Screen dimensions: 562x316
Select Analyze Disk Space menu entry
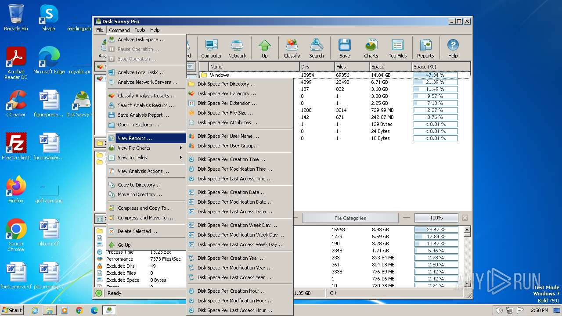click(147, 39)
